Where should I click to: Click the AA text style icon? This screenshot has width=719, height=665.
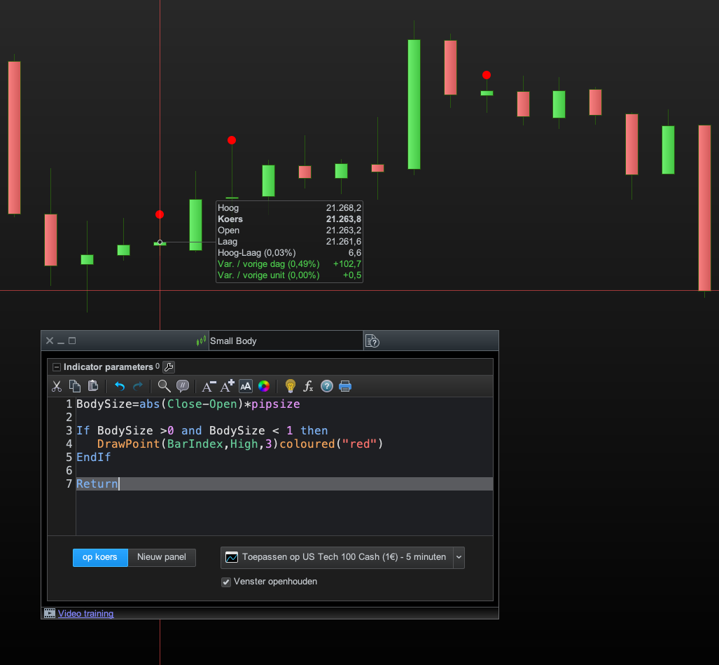click(x=245, y=386)
